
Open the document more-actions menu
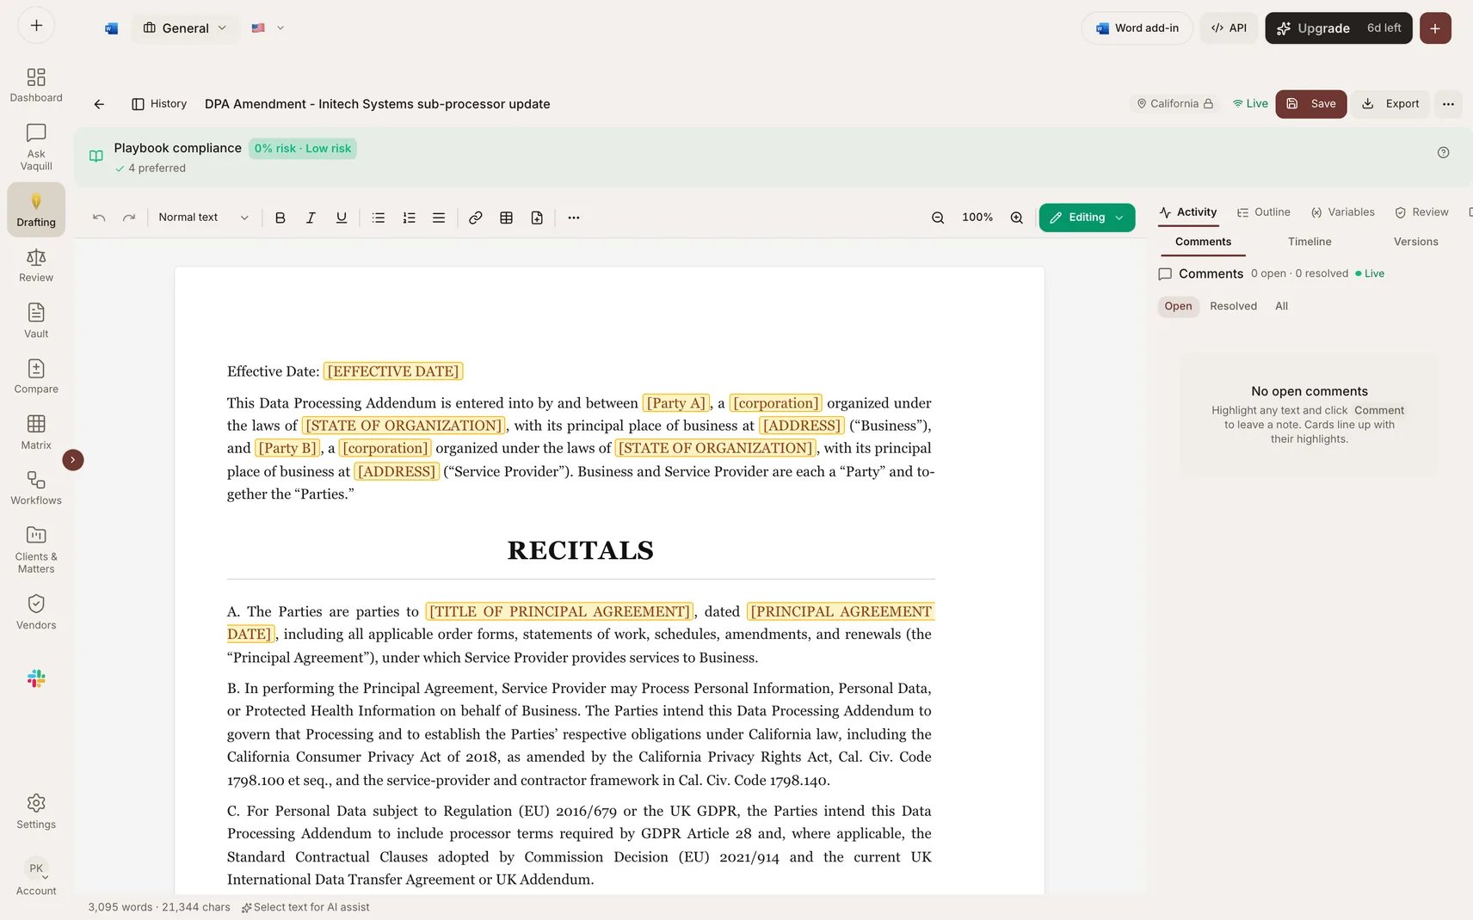pos(1448,104)
